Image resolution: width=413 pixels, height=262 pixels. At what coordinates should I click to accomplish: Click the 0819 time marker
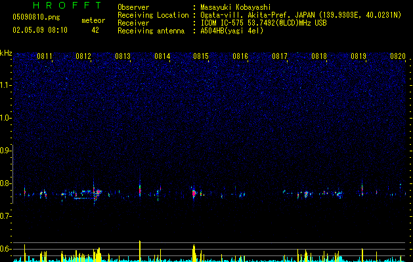coord(359,56)
